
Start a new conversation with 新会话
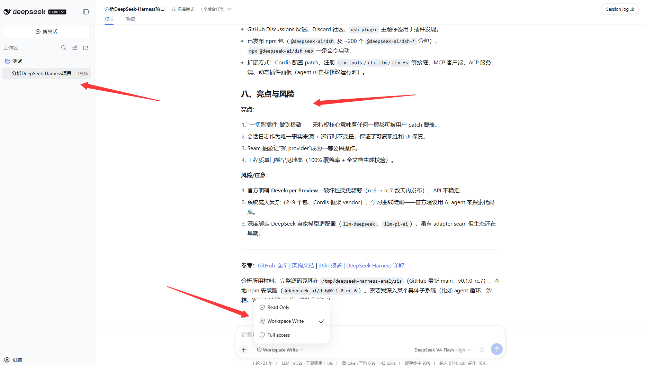click(46, 31)
